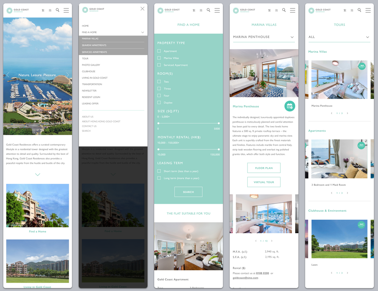Click the Virtual Tour button

coord(264,182)
